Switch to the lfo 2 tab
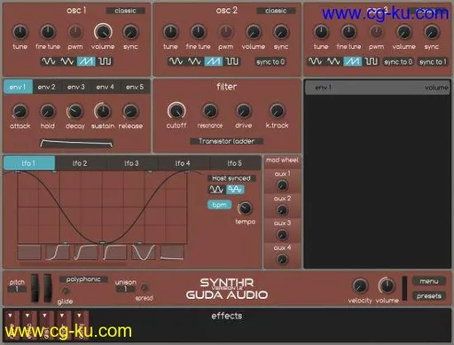 point(80,163)
